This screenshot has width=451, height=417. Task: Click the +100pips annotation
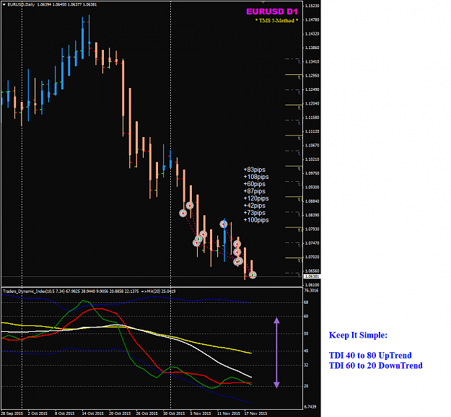[256, 220]
